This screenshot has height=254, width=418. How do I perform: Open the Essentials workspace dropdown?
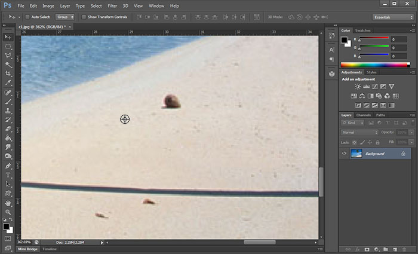(393, 17)
